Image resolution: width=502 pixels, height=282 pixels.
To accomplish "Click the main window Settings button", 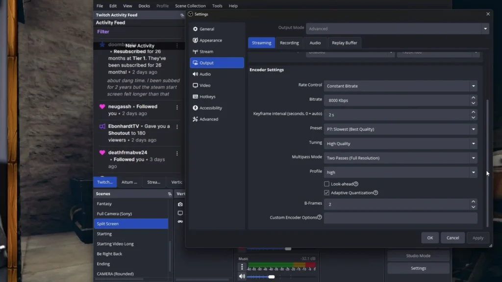I will tap(418, 268).
